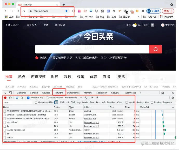Image resolution: width=179 pixels, height=150 pixels.
Task: Open Chrome update 更新 menu
Action: click(168, 11)
